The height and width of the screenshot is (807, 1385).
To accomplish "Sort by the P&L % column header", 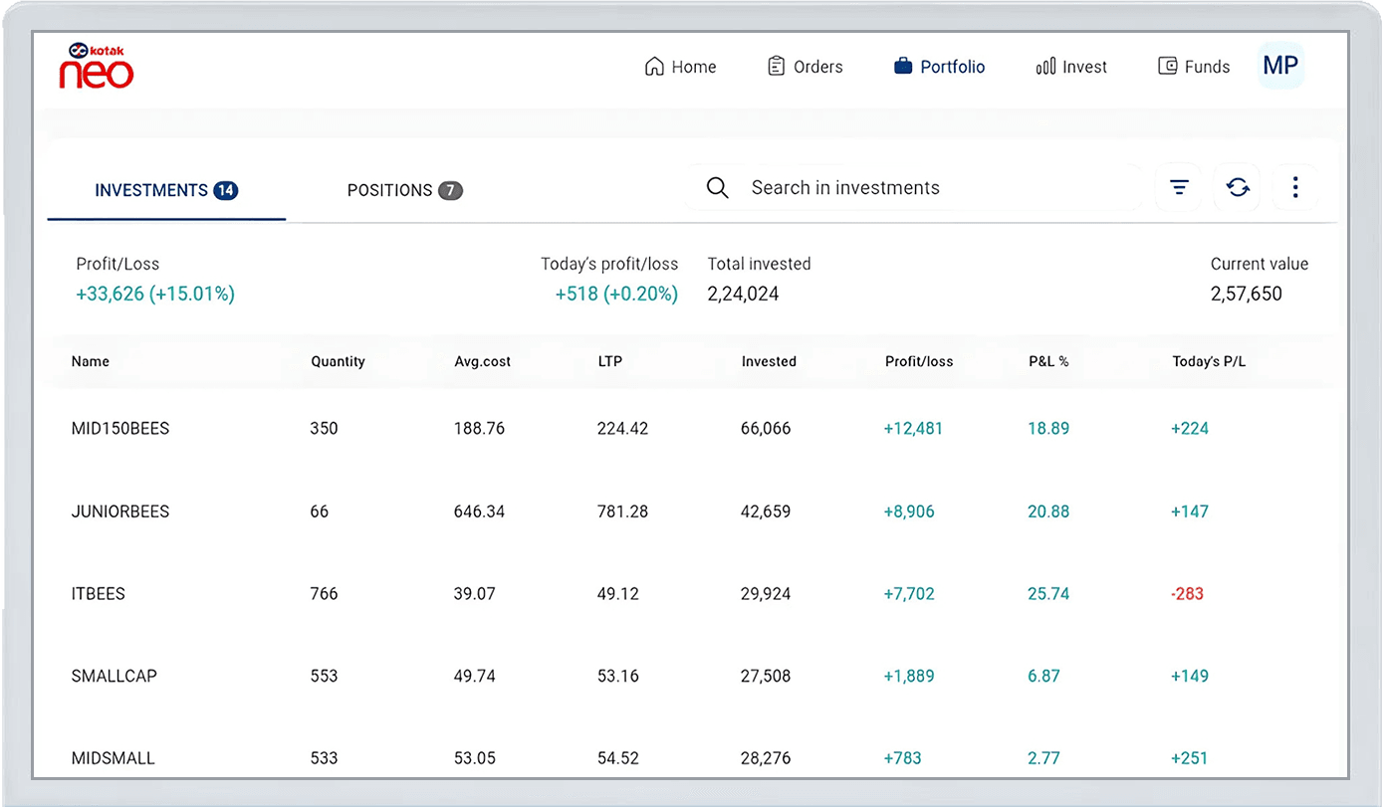I will click(1048, 361).
